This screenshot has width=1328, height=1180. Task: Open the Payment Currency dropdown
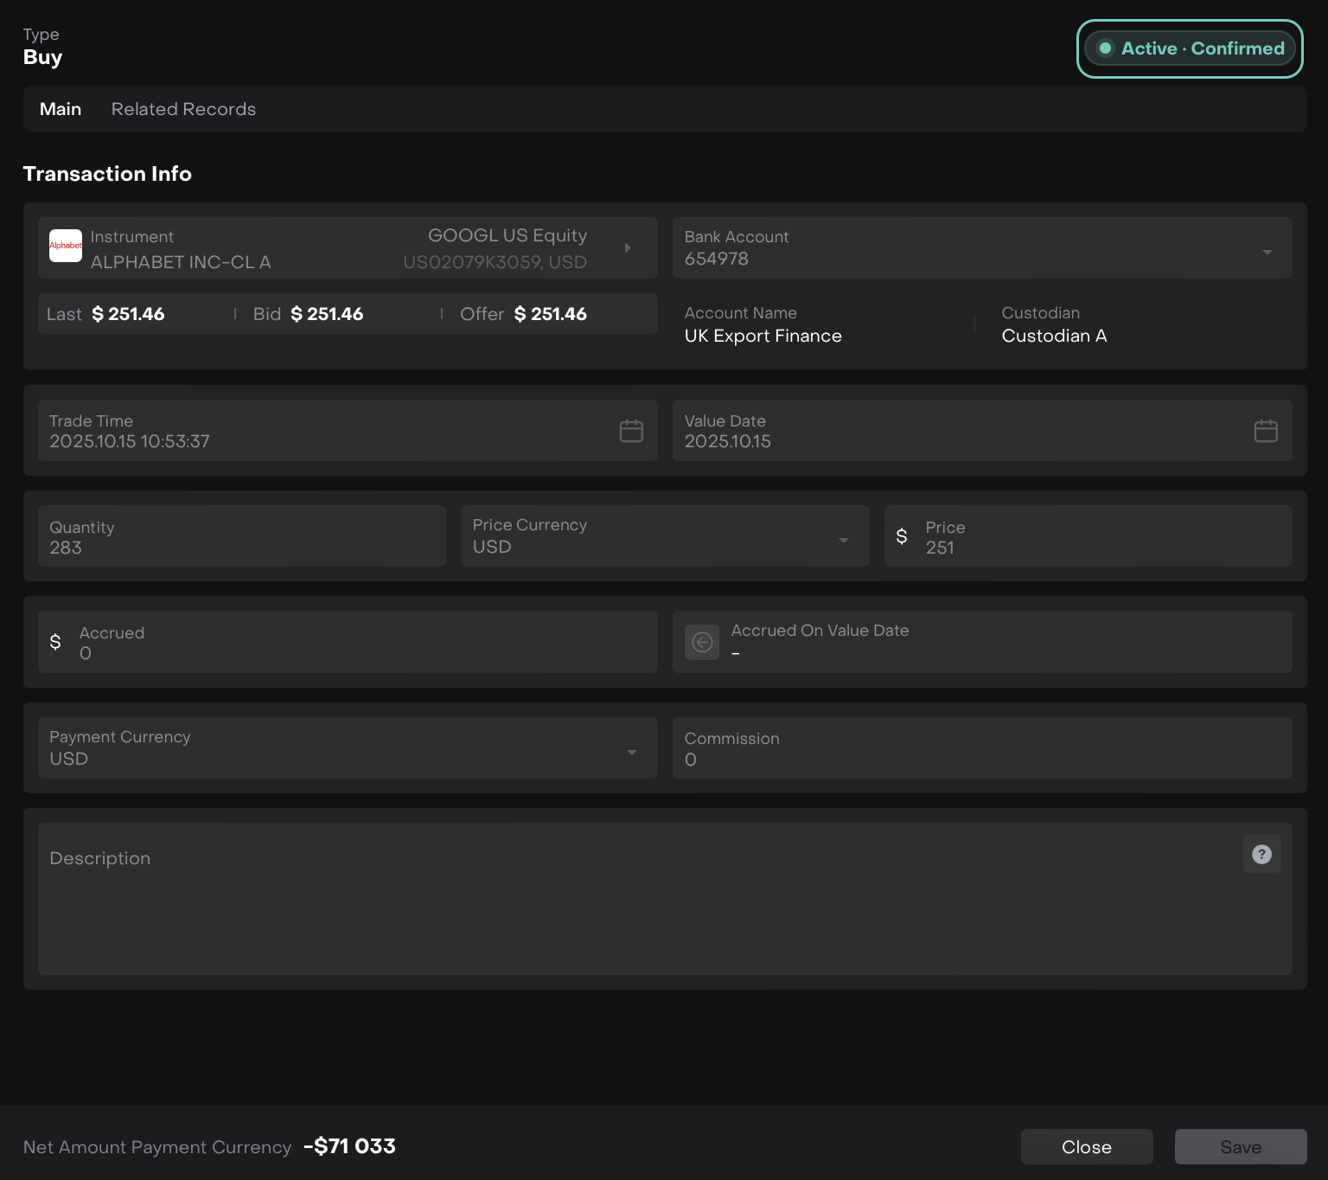point(631,753)
